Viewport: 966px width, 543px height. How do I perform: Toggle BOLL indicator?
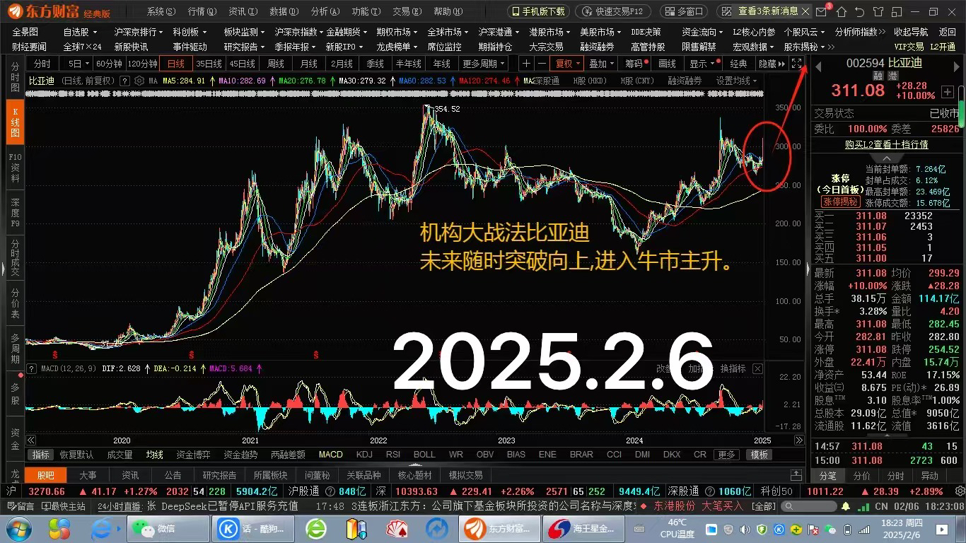(x=424, y=455)
